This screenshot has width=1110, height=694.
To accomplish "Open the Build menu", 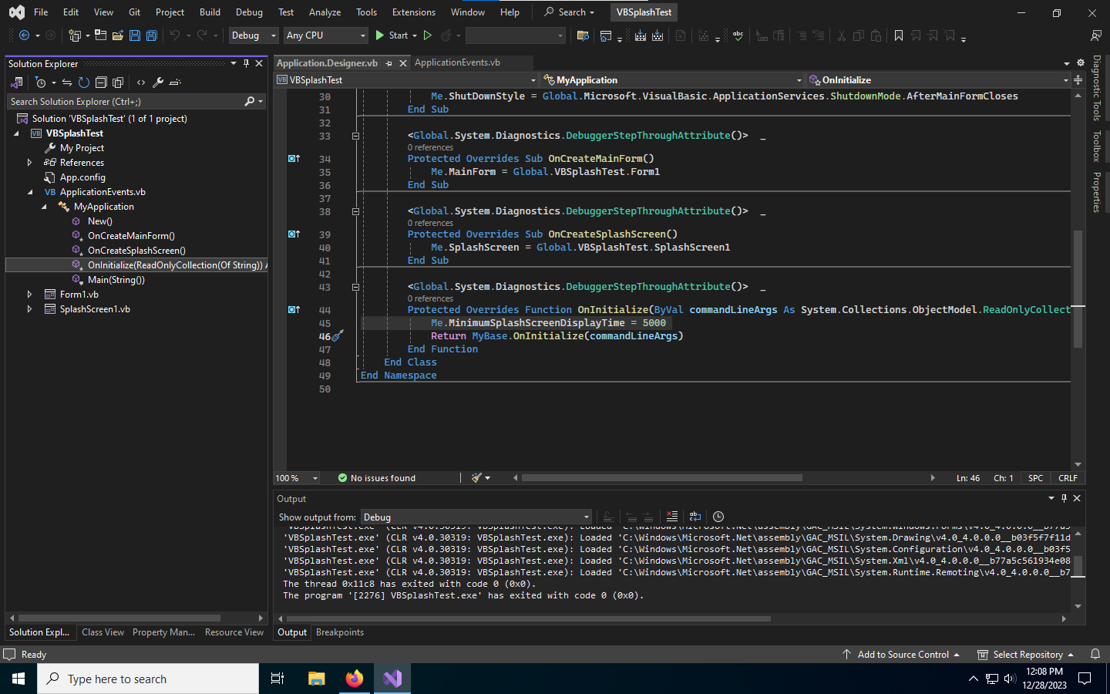I will coord(210,12).
